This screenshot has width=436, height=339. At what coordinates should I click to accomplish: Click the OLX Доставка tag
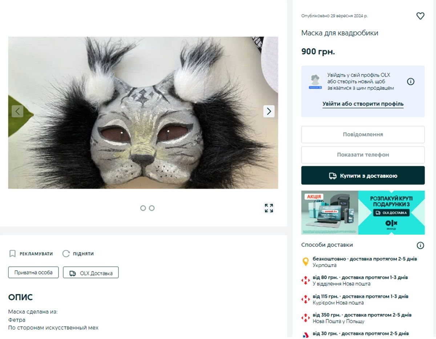coord(91,273)
